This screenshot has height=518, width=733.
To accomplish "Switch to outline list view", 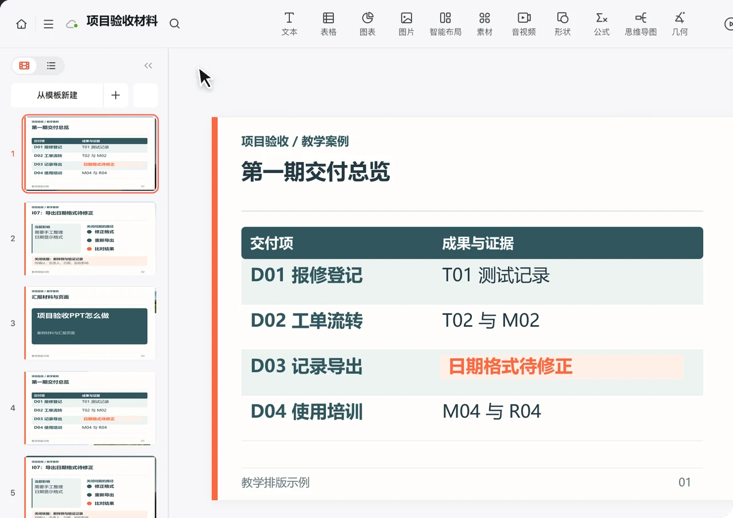I will click(x=51, y=66).
